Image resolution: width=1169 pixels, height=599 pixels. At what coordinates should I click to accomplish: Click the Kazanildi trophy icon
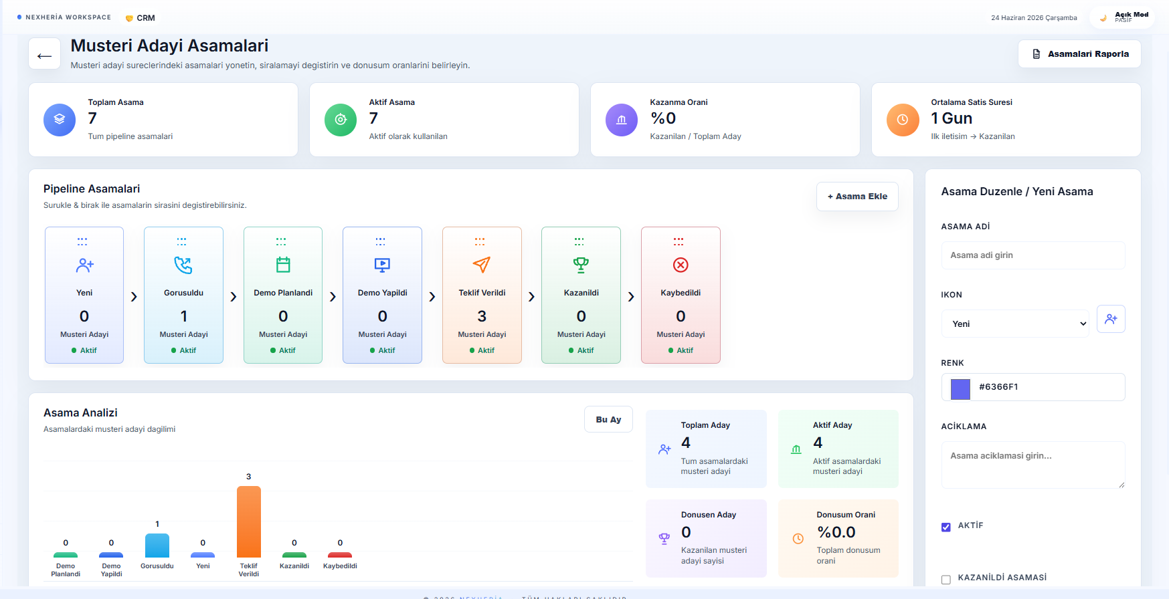[581, 265]
